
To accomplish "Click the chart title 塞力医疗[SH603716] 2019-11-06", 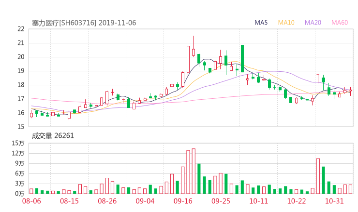I will [x=84, y=23].
